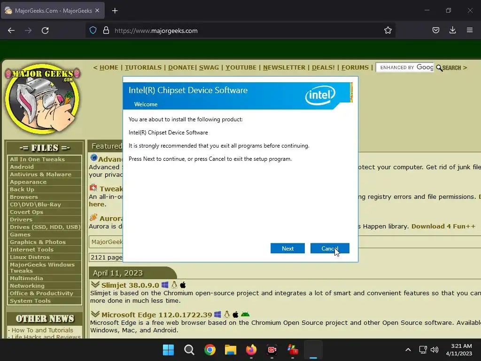
Task: Click the address bar URL
Action: (156, 31)
